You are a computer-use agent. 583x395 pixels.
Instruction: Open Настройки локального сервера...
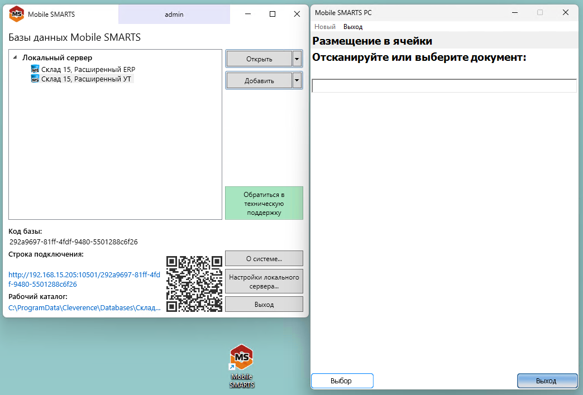pos(264,282)
